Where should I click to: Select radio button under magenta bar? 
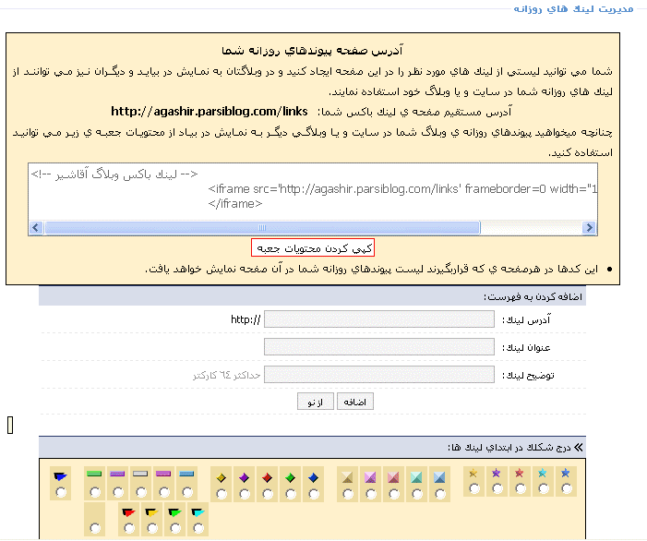coord(164,492)
